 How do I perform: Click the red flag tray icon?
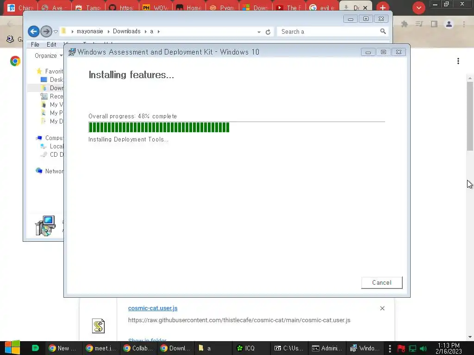(401, 349)
